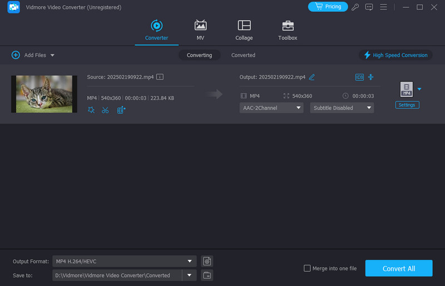Click the compress video icon

coord(370,77)
